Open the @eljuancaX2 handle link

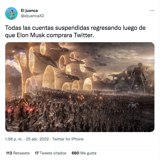click(x=32, y=16)
